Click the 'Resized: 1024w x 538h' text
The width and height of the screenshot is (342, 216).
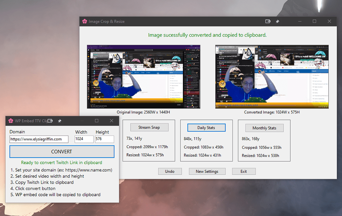(261, 156)
